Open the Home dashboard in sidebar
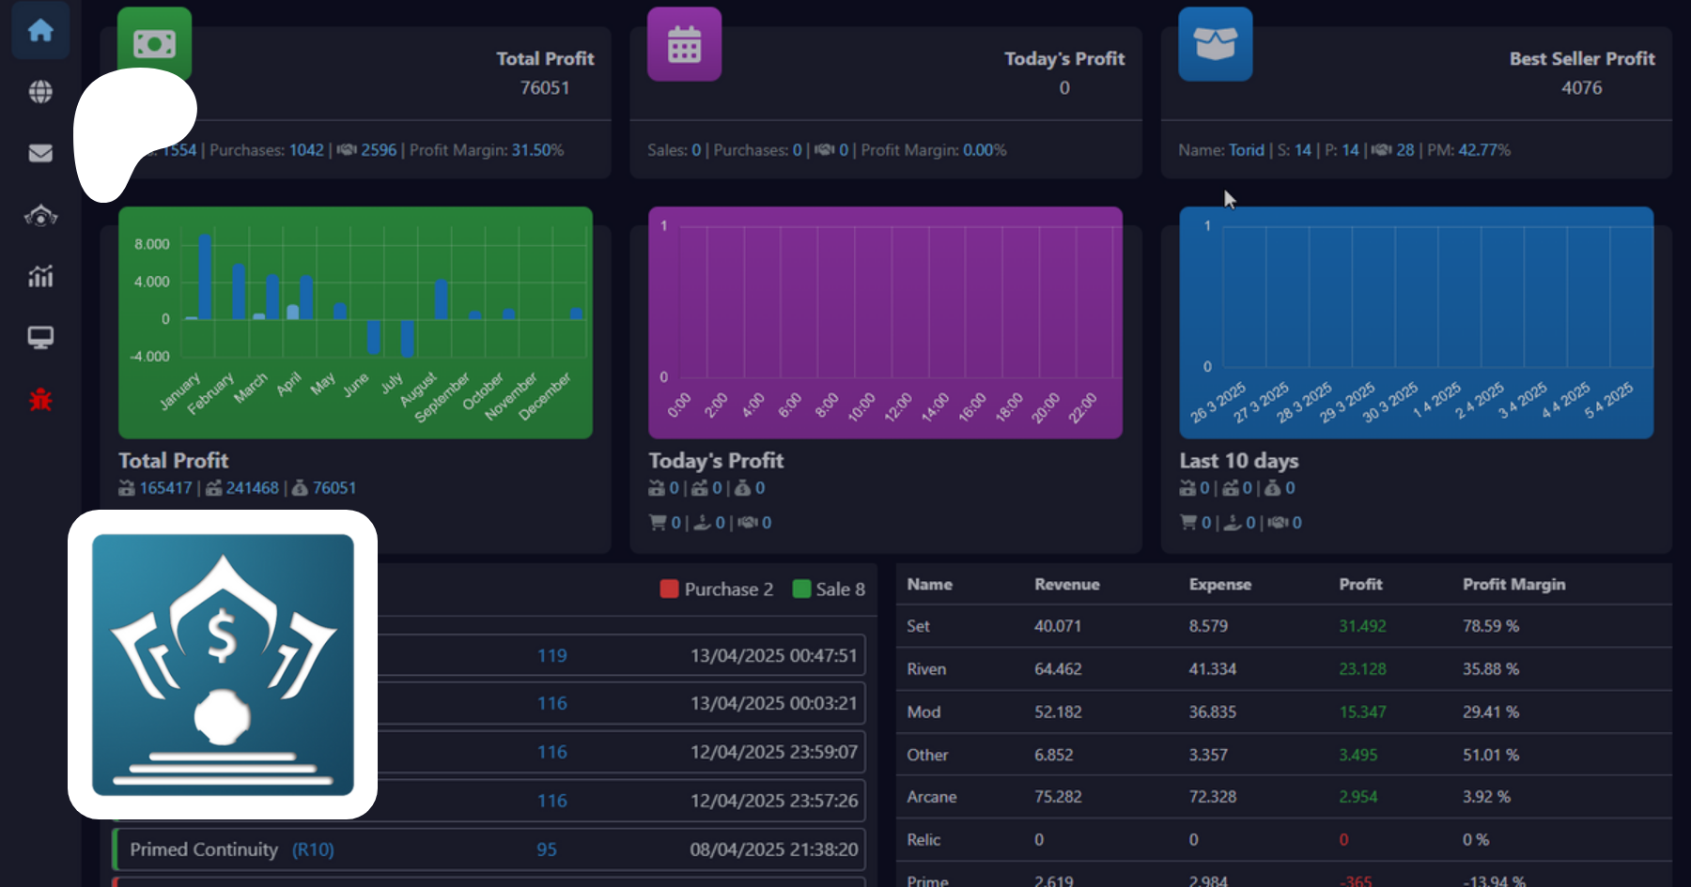Screen dimensions: 1691x887 (40, 31)
